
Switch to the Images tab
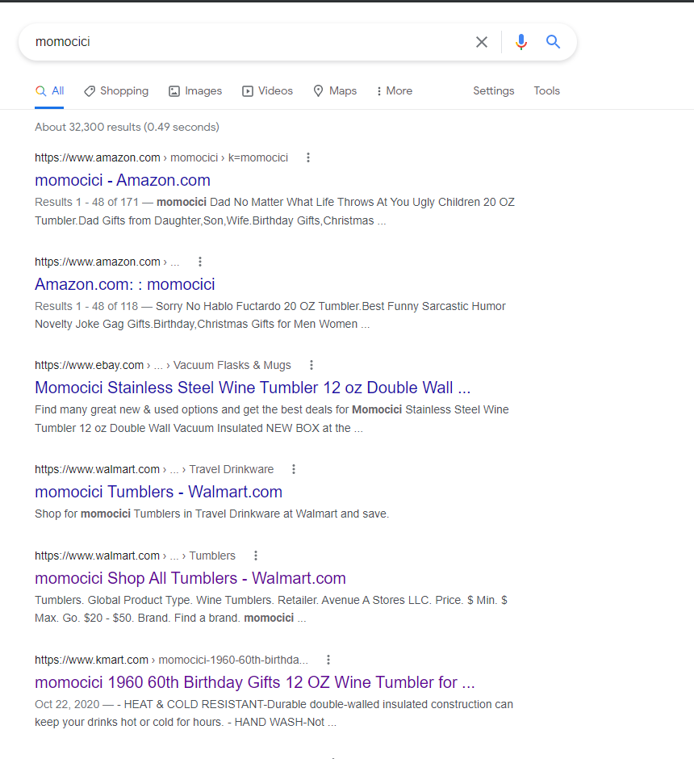[195, 91]
